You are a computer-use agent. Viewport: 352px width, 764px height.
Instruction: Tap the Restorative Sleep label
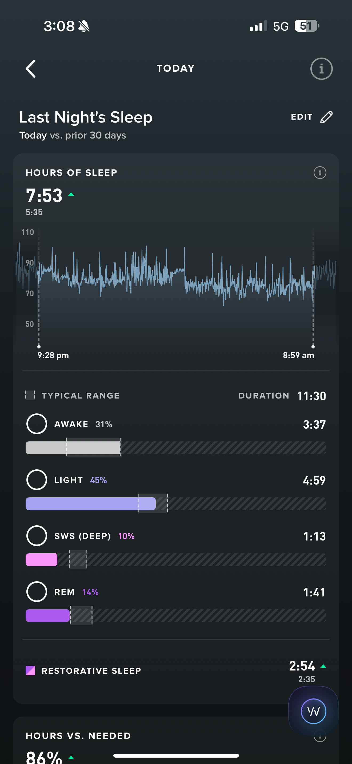click(91, 670)
